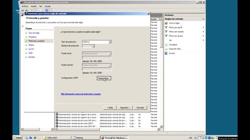250x140 pixels.
Task: Click the Personalizar button for ICMP
Action: (x=104, y=78)
